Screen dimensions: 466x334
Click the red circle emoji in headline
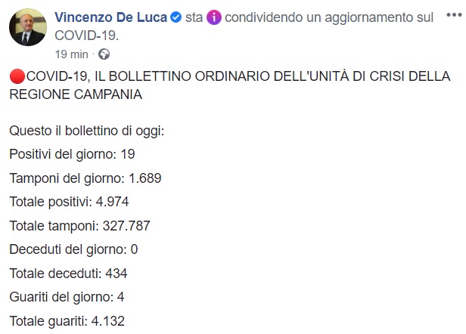17,76
